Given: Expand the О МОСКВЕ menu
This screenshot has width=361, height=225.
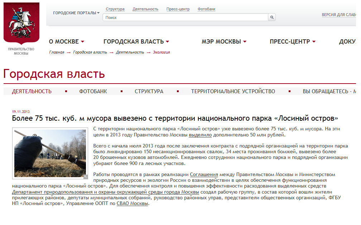Looking at the screenshot, I should (67, 41).
